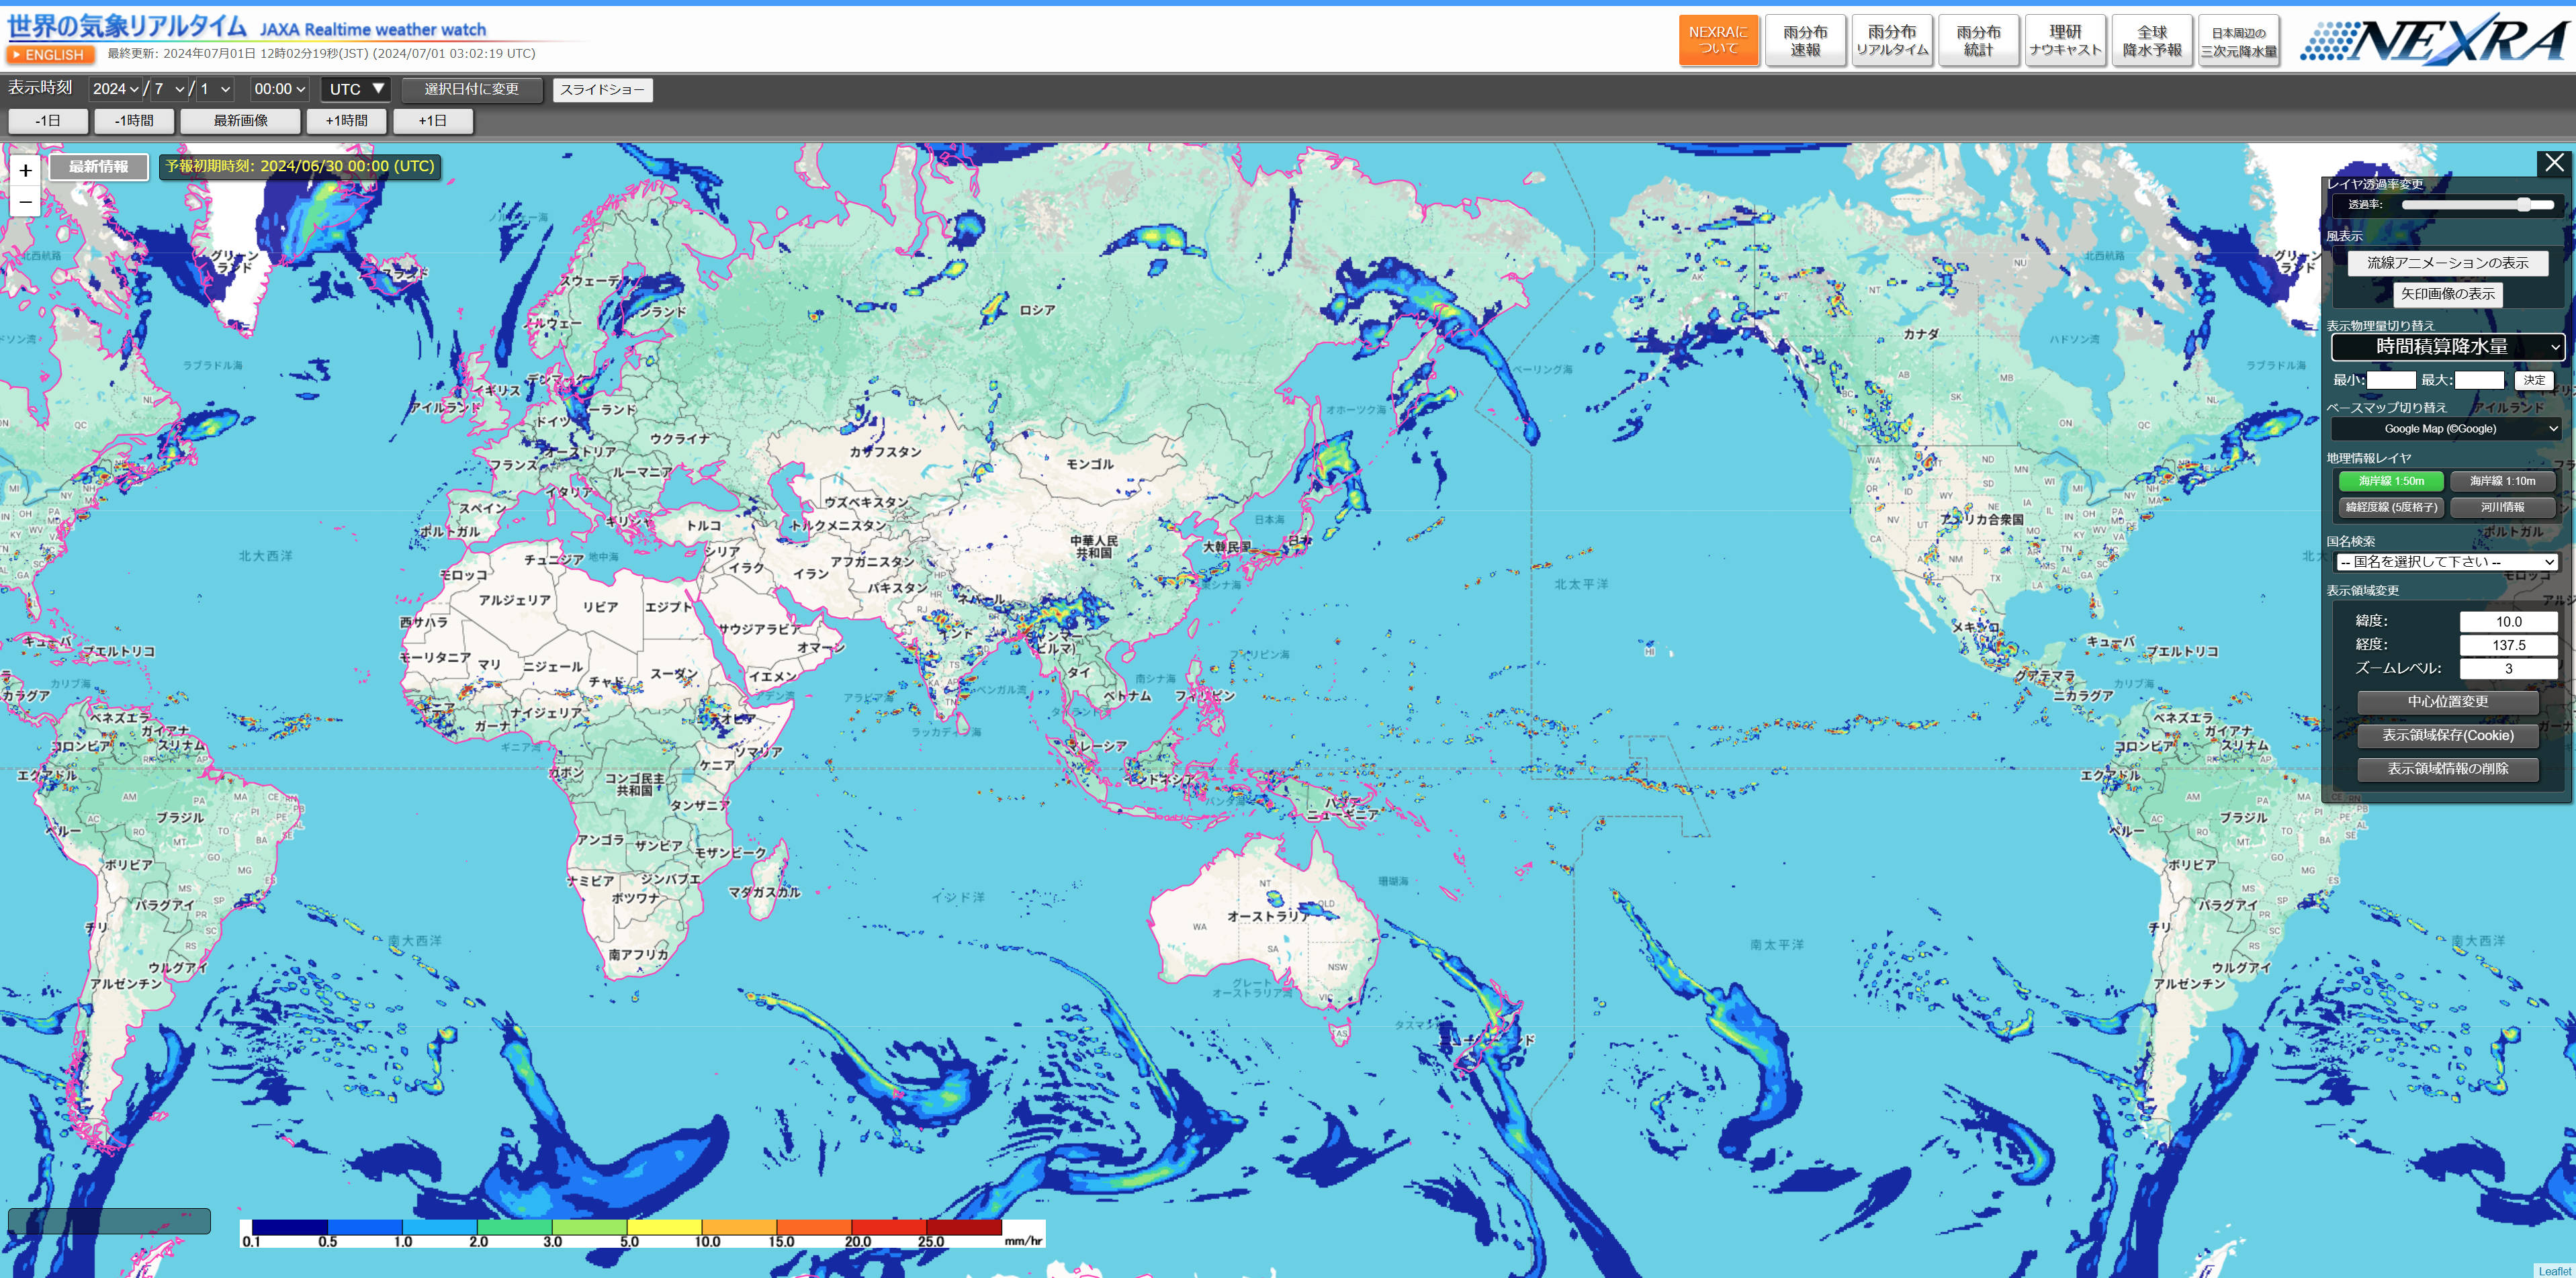
Task: Expand the year dropdown showing 2024
Action: click(x=116, y=89)
